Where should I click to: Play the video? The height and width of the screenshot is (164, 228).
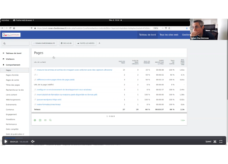[x=5, y=142]
